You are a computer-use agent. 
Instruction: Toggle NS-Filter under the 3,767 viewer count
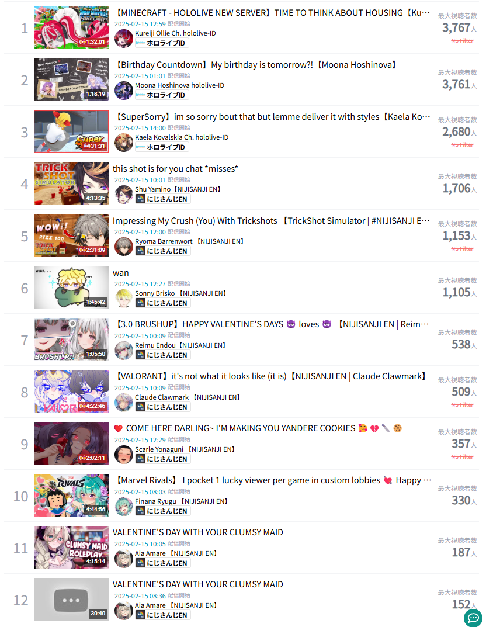point(462,41)
